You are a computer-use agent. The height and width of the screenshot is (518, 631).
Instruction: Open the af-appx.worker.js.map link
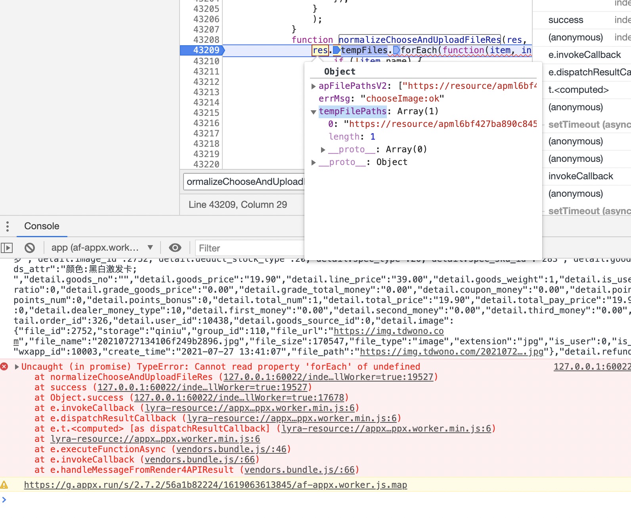point(215,485)
